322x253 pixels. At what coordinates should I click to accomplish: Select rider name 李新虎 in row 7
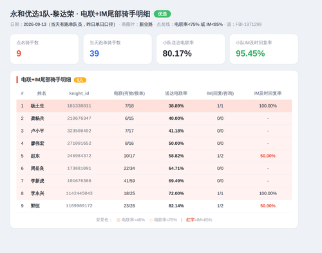click(37, 181)
